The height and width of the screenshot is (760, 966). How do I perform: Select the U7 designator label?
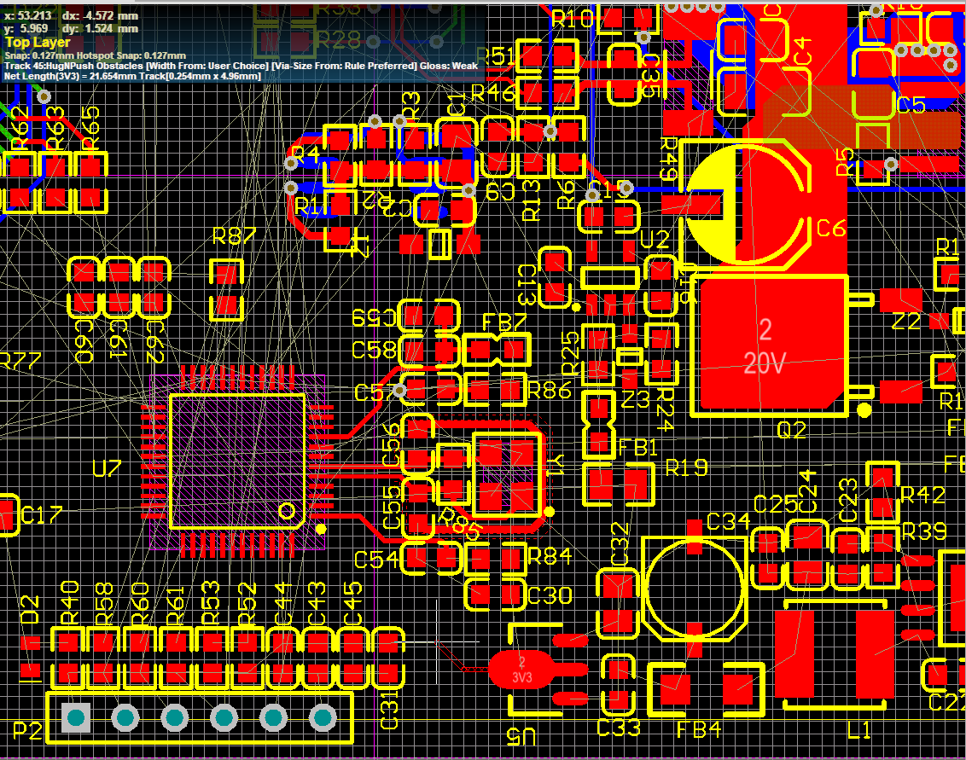[x=107, y=468]
